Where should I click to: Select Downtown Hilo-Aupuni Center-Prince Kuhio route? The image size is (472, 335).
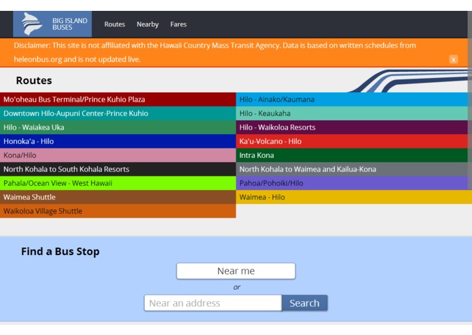(x=118, y=113)
